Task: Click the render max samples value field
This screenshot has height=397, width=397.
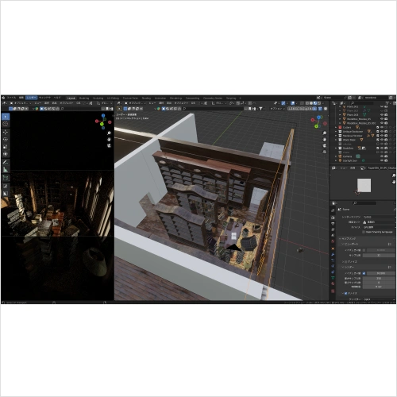Action: click(379, 278)
